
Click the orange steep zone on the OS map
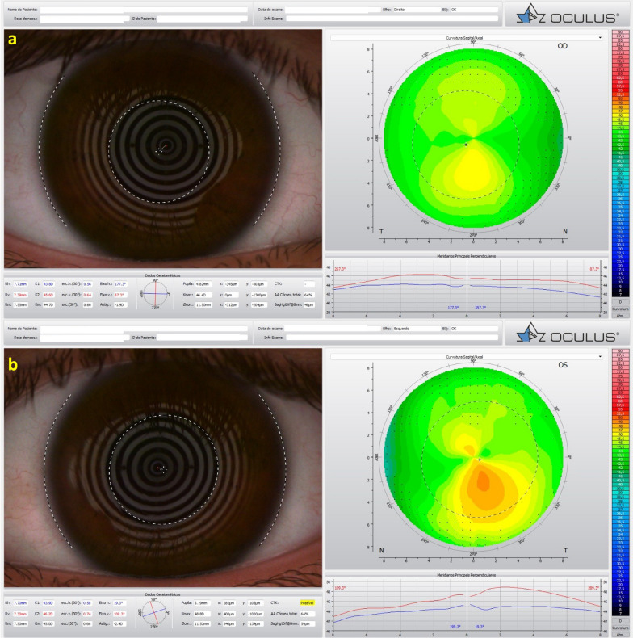(x=484, y=483)
